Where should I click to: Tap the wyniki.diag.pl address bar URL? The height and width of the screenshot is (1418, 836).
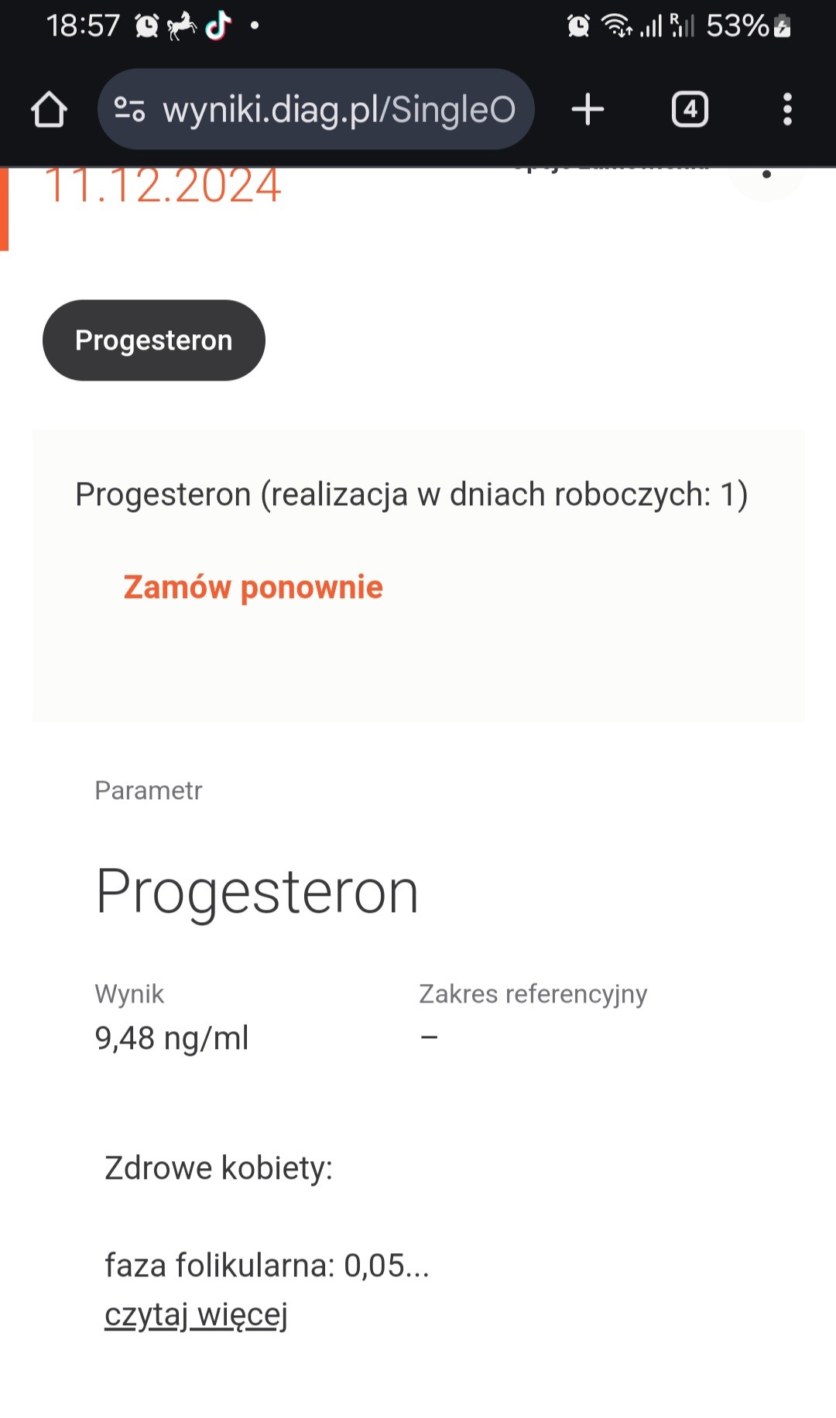click(x=338, y=109)
